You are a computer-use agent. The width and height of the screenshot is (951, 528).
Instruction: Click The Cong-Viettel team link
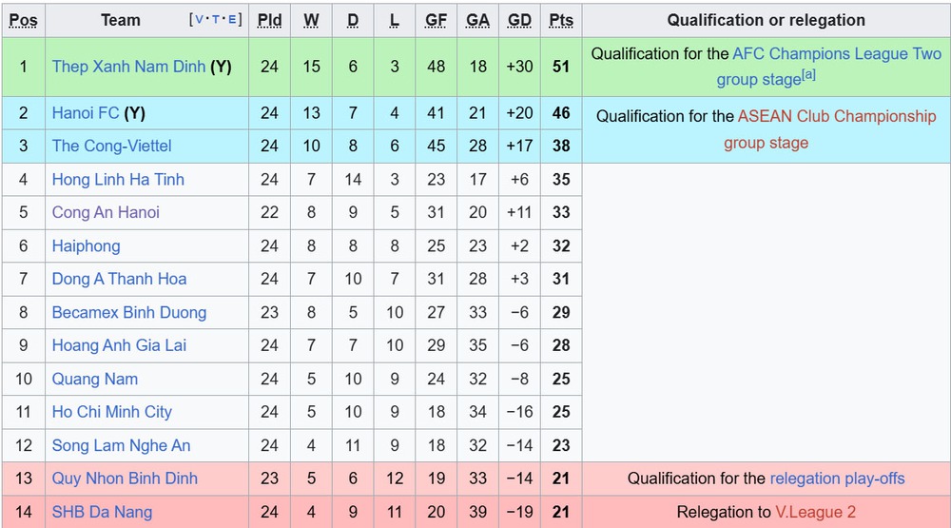pos(111,147)
